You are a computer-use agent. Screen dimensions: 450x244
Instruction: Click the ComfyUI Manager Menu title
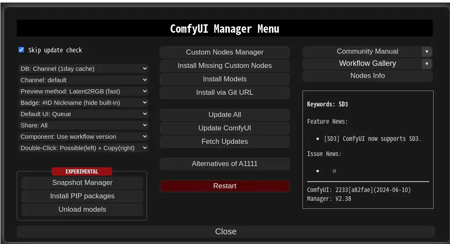[225, 29]
